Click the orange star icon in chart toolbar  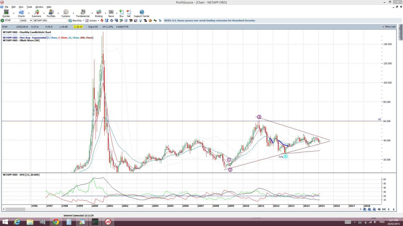point(150,20)
